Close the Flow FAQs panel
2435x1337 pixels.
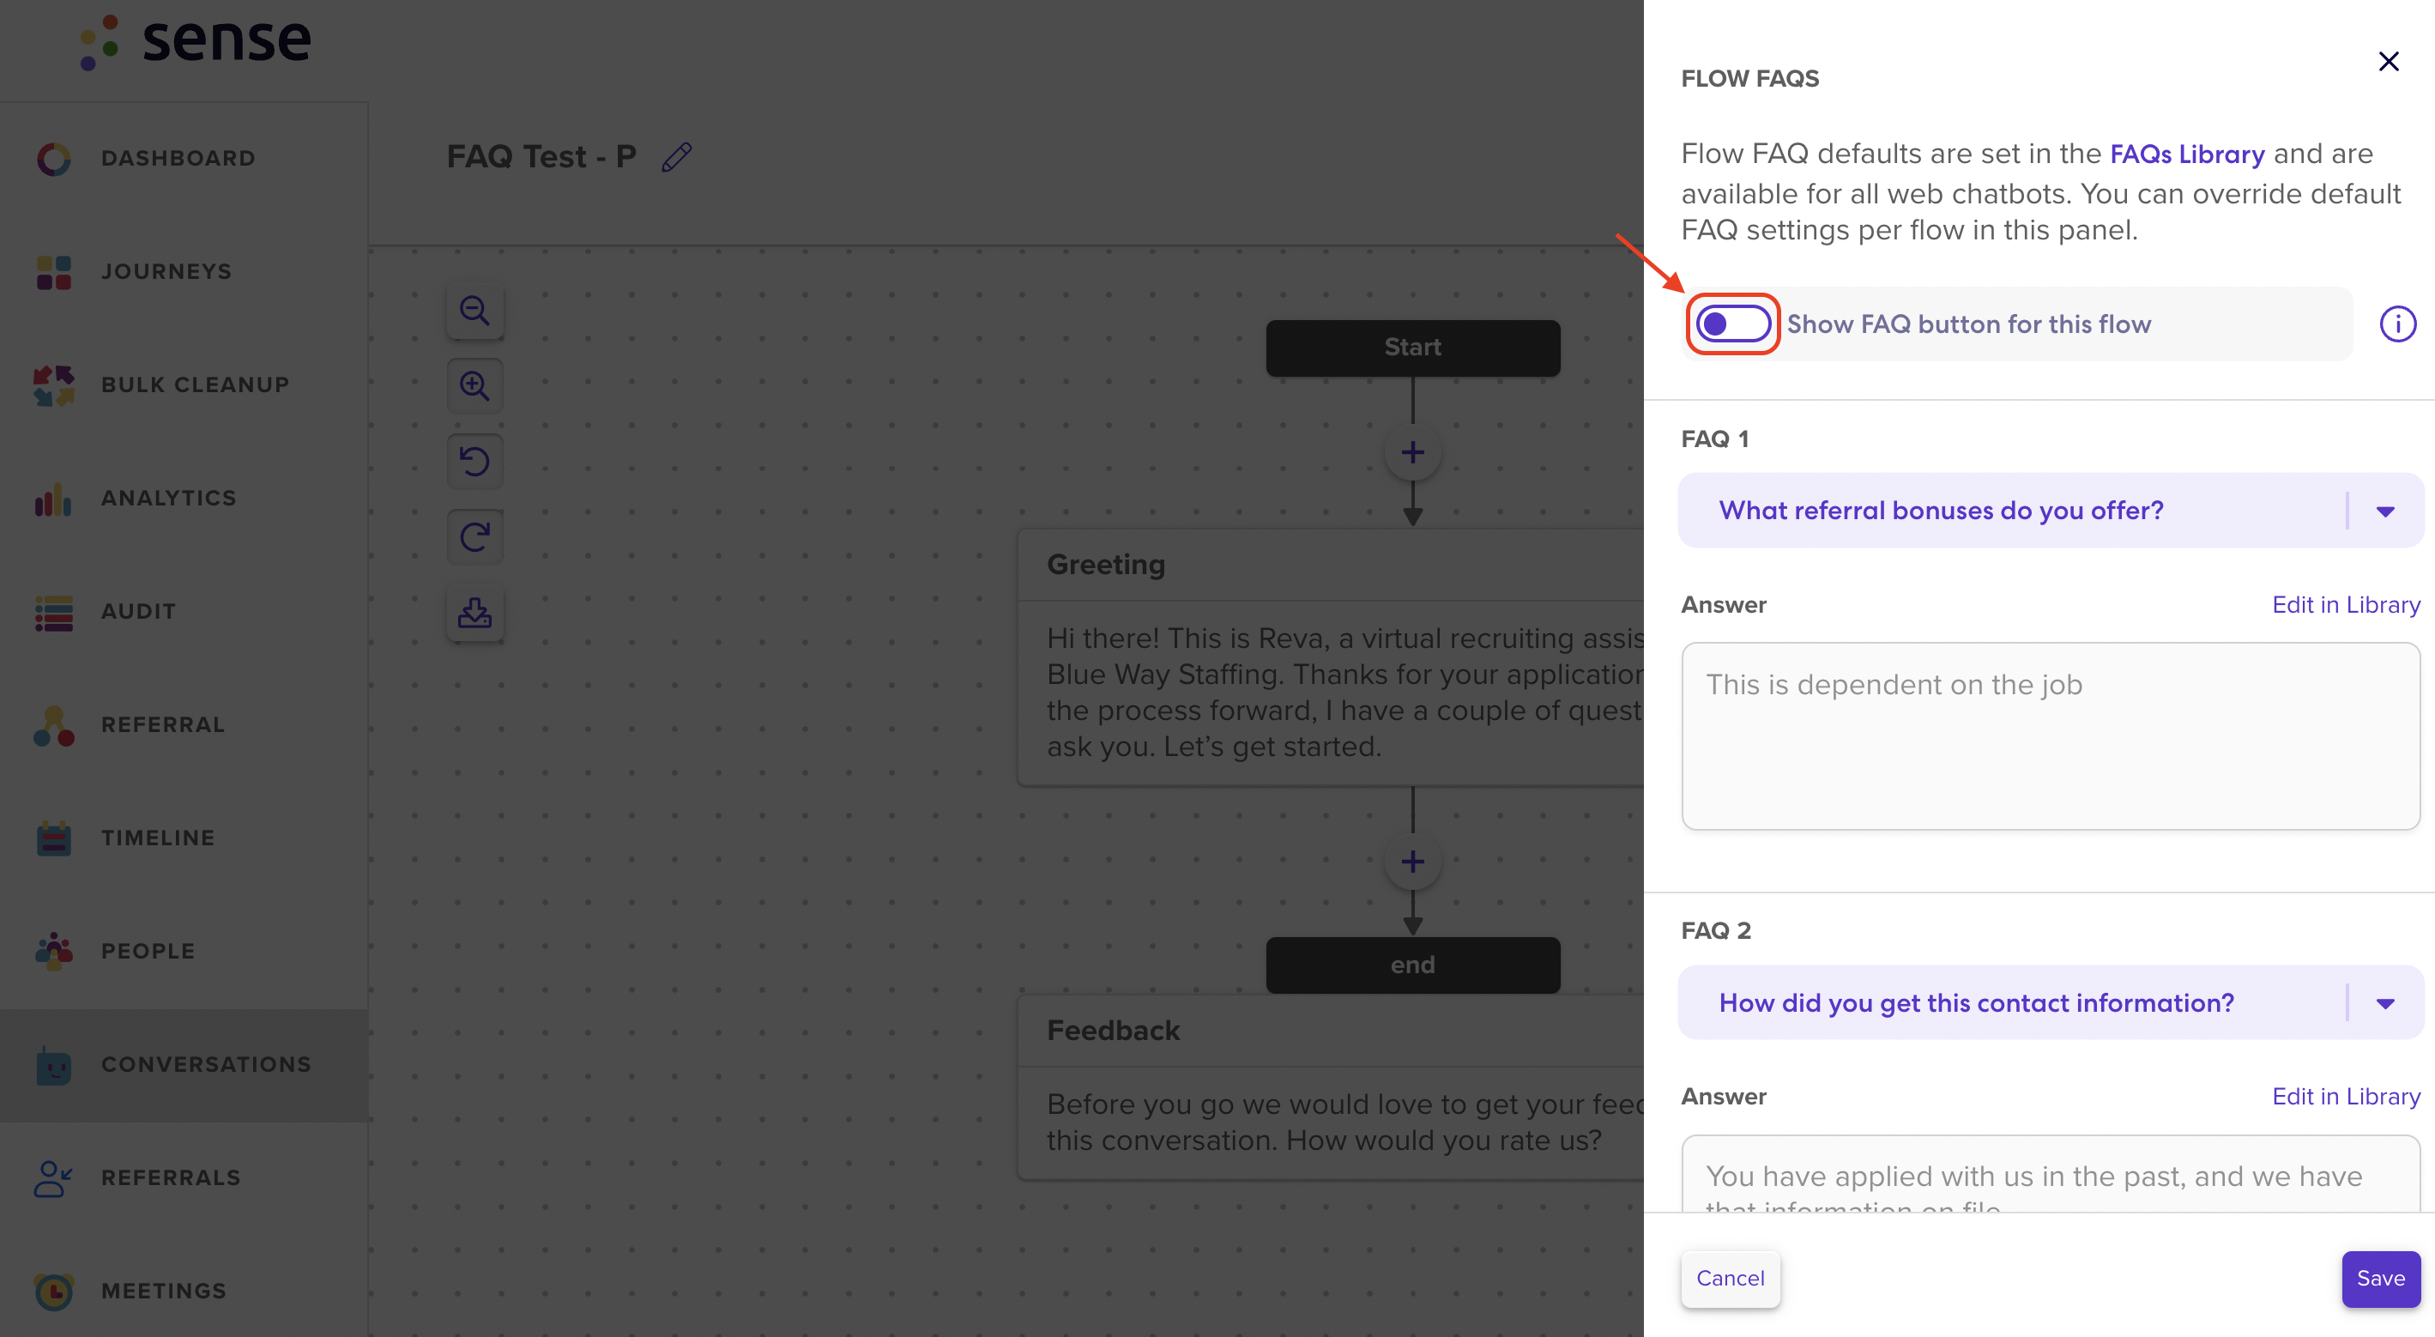coord(2388,62)
